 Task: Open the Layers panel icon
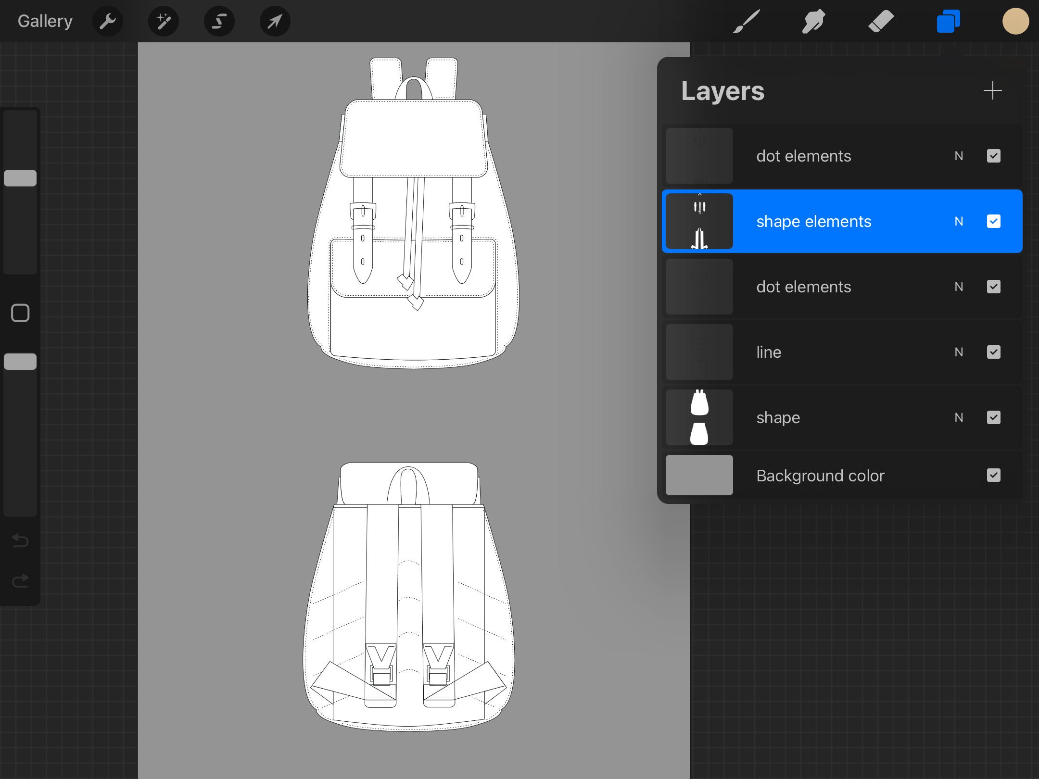click(x=948, y=21)
